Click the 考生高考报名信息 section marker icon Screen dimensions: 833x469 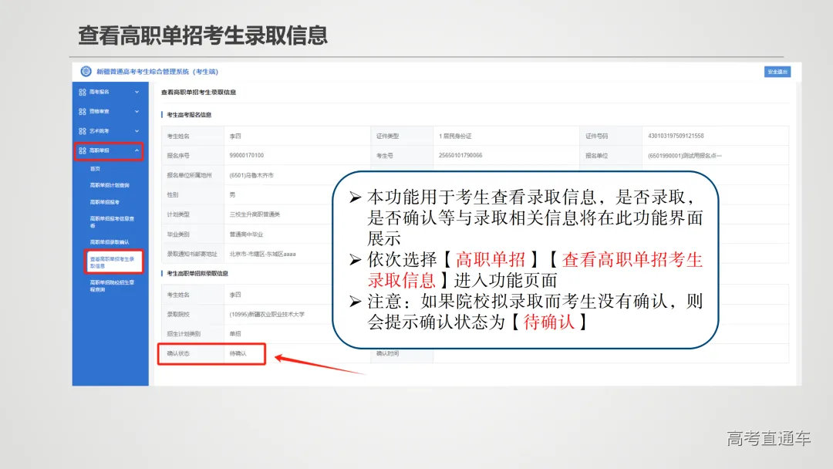point(162,114)
